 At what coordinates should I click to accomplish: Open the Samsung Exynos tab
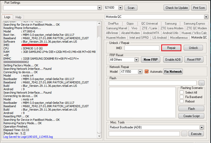[x=194, y=24]
